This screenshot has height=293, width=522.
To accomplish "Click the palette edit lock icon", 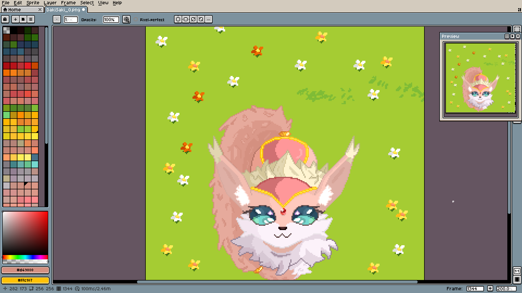I will pyautogui.click(x=5, y=19).
